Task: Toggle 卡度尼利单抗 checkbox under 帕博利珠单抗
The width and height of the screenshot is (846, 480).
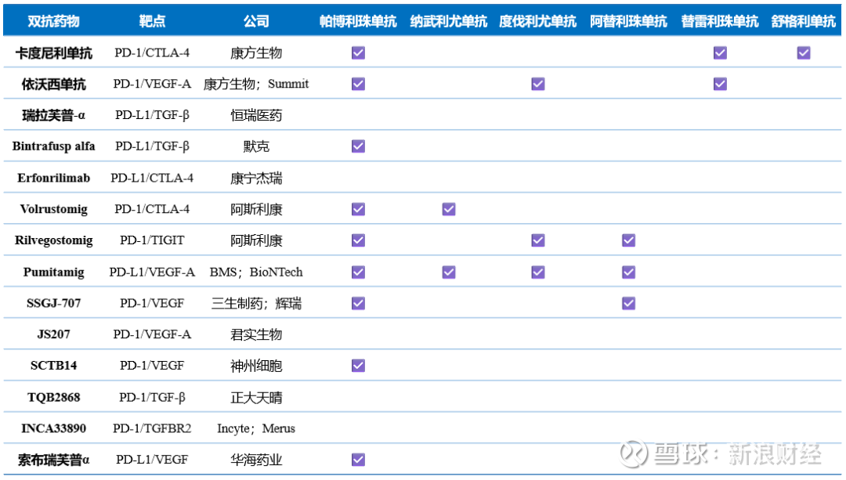Action: coord(358,52)
